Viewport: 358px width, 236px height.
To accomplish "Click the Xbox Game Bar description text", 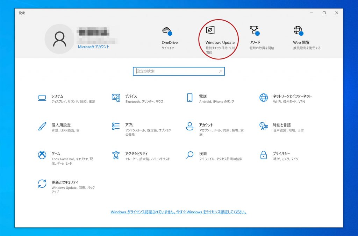I will tap(72, 161).
